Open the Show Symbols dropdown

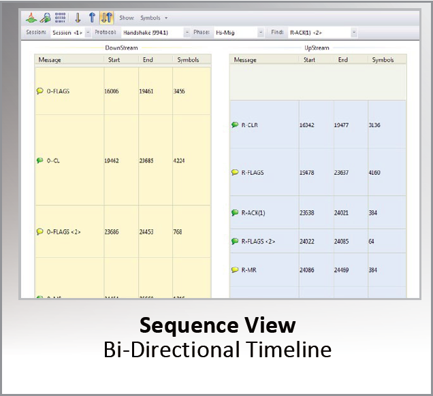tap(154, 18)
